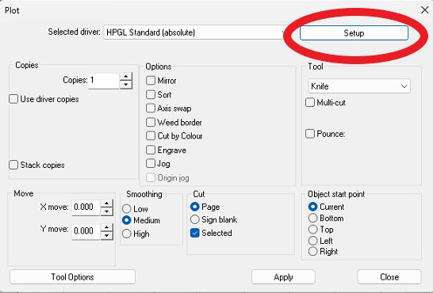
Task: Click the Y move value field
Action: 86,231
